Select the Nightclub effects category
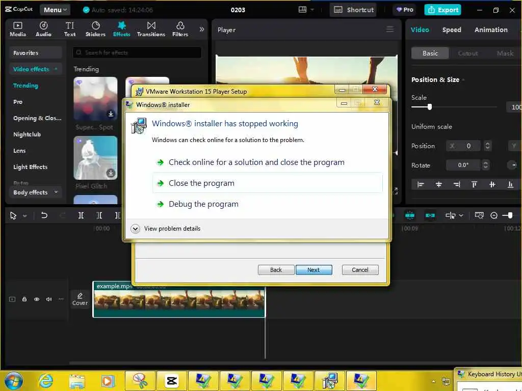 27,134
